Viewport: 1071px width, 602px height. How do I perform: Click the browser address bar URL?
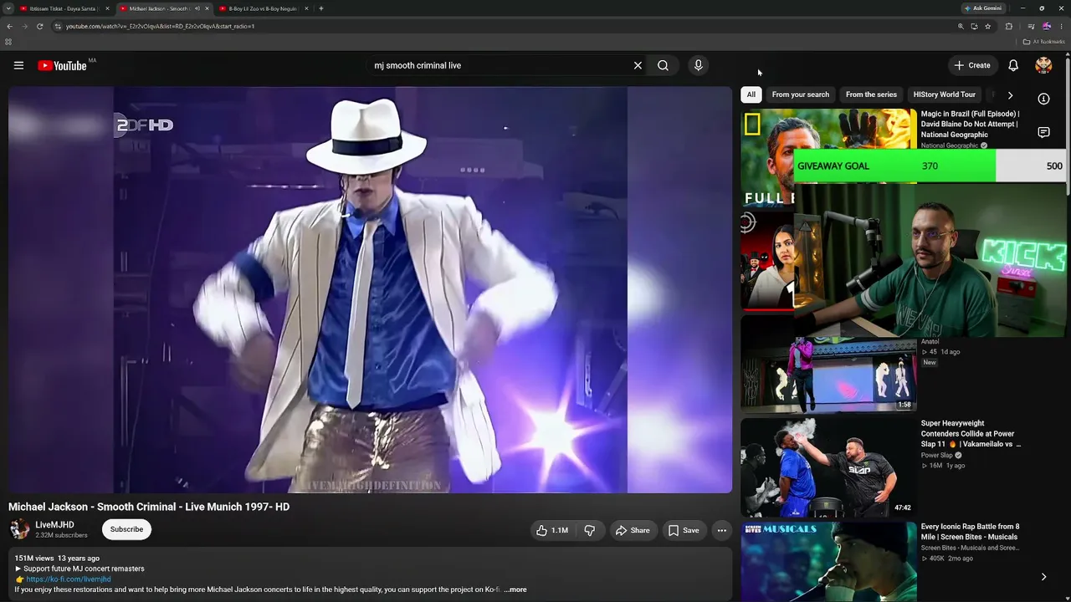coord(161,26)
